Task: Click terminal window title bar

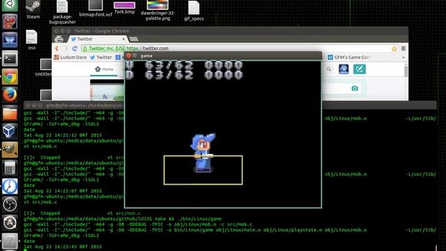Action: pyautogui.click(x=74, y=105)
